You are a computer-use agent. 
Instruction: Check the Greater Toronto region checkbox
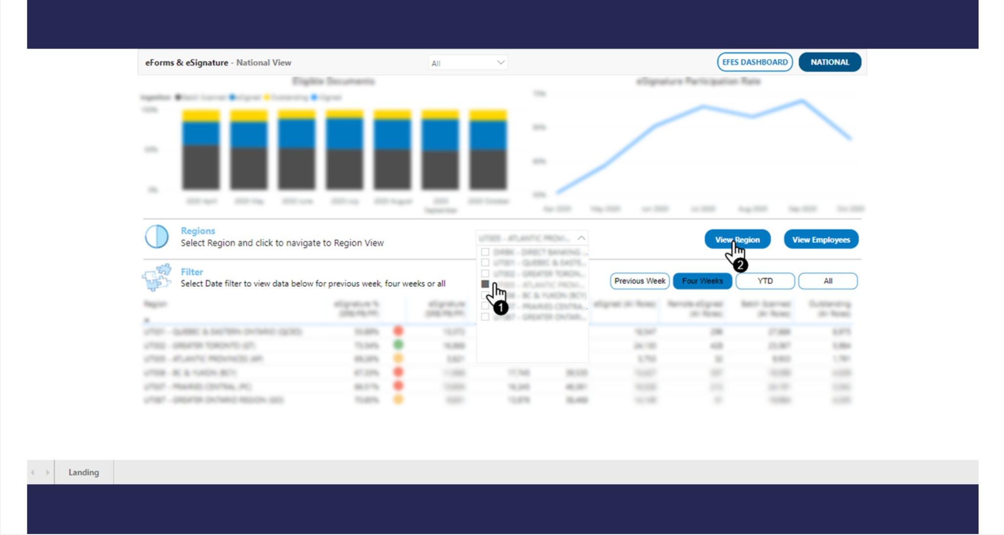[x=485, y=274]
